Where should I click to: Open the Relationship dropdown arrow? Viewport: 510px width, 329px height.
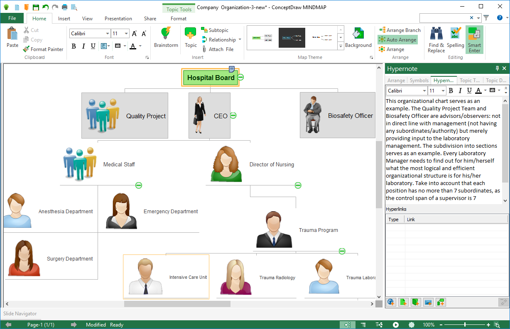tap(240, 40)
